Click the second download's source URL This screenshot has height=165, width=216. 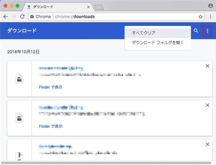[92, 114]
